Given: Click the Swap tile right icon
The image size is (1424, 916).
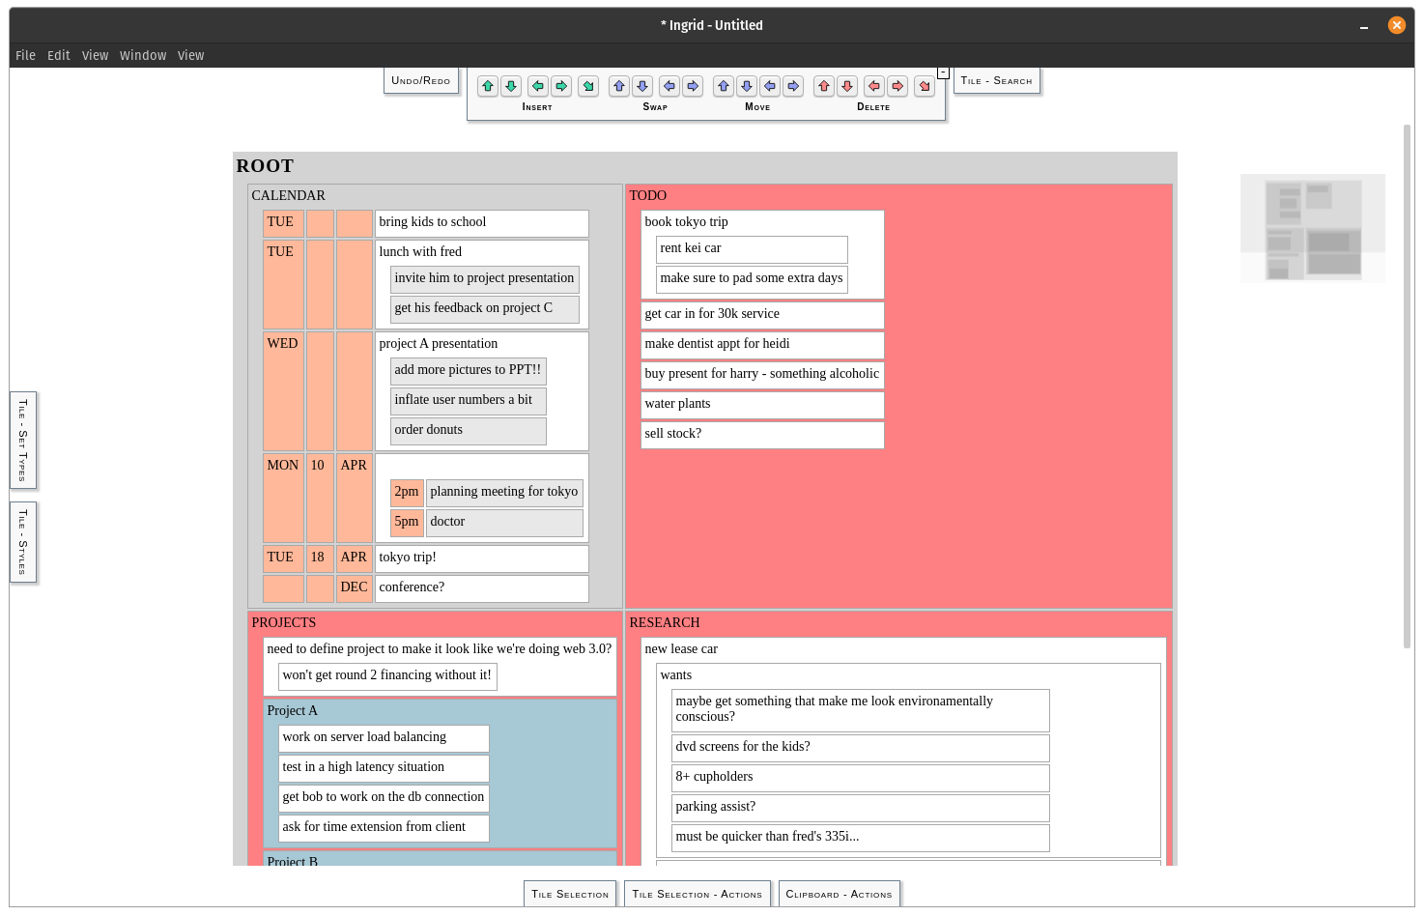Looking at the screenshot, I should pyautogui.click(x=693, y=86).
